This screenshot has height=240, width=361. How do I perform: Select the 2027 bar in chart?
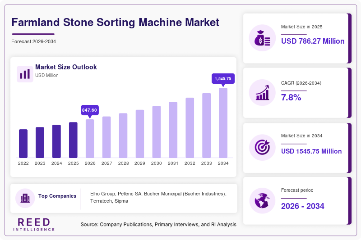click(x=106, y=137)
